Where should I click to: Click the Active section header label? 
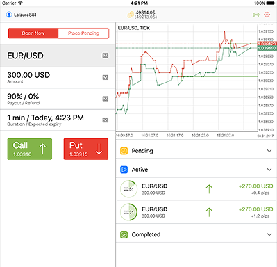[x=140, y=170]
